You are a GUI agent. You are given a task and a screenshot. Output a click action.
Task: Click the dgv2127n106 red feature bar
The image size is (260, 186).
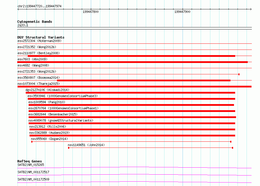click(130, 93)
